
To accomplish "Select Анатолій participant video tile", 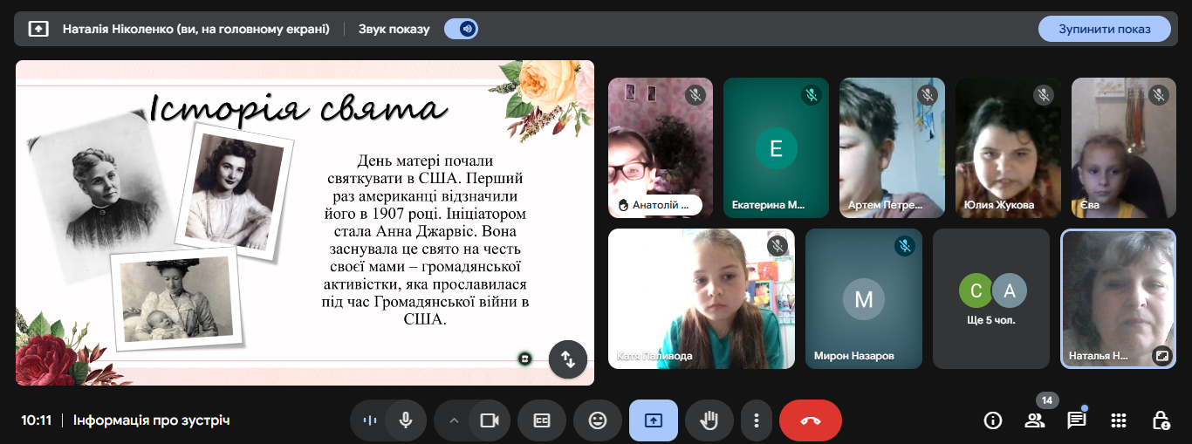I will click(661, 147).
